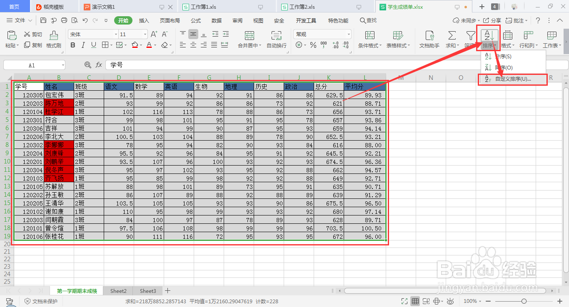The height and width of the screenshot is (307, 569).
Task: Toggle Bold formatting
Action: pyautogui.click(x=73, y=45)
